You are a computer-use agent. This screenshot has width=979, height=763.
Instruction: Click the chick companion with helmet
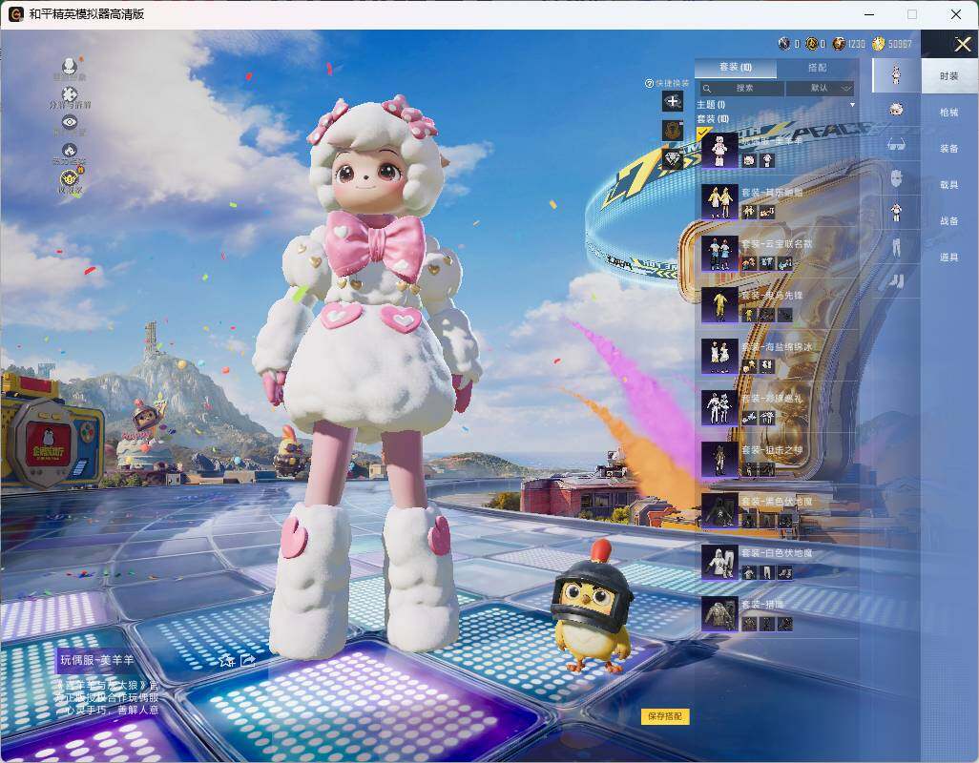(592, 607)
